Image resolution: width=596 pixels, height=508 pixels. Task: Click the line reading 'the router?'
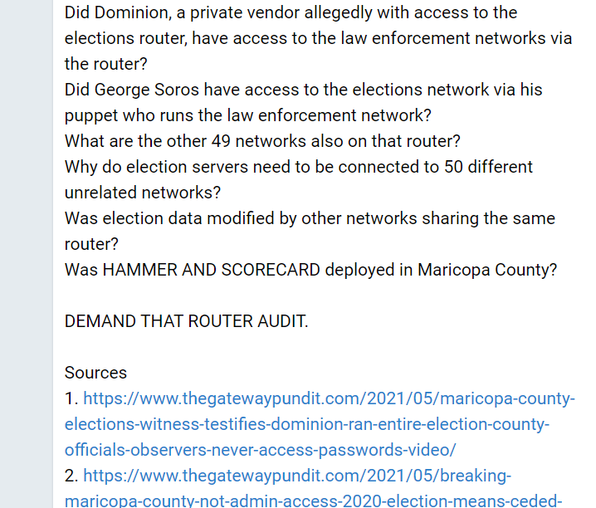pyautogui.click(x=105, y=64)
